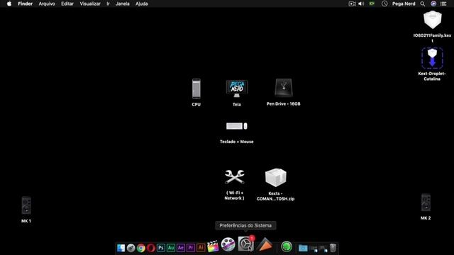The image size is (454, 255).
Task: Open Finder from the Dock
Action: click(121, 248)
